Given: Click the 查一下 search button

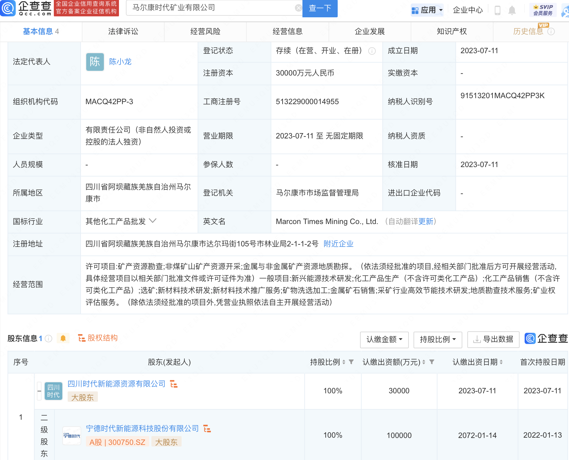Looking at the screenshot, I should (x=320, y=8).
